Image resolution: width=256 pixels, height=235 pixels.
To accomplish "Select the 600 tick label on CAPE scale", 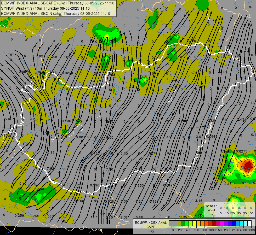I will pos(196,230).
